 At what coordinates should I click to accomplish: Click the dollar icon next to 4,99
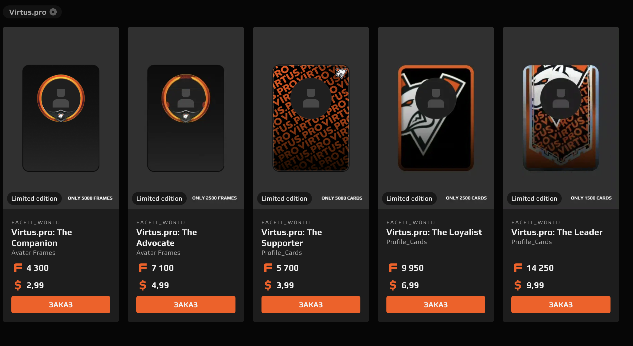pos(143,285)
